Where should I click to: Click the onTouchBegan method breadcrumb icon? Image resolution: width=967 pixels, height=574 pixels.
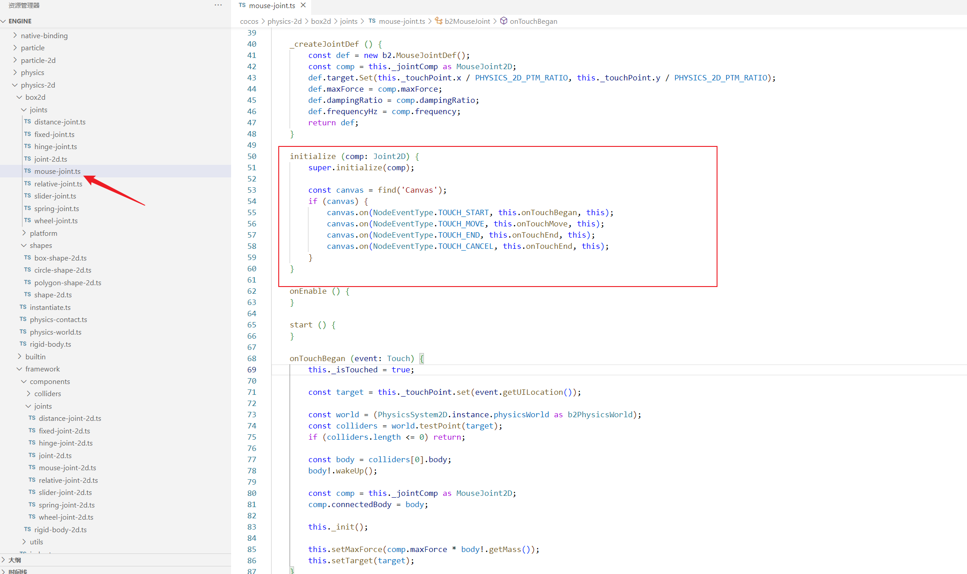tap(504, 21)
